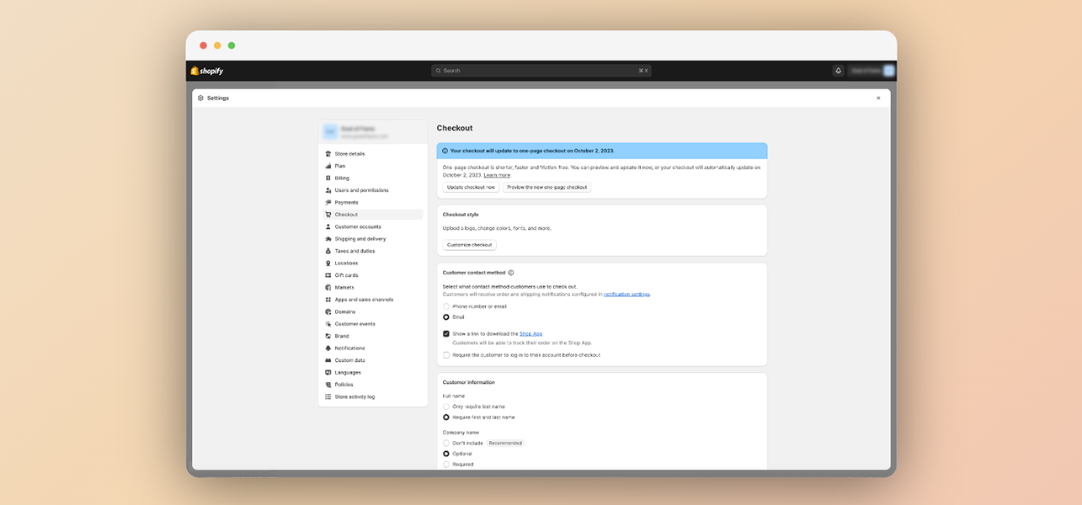Click the 'Customize checkout' button
Viewport: 1082px width, 505px height.
470,245
